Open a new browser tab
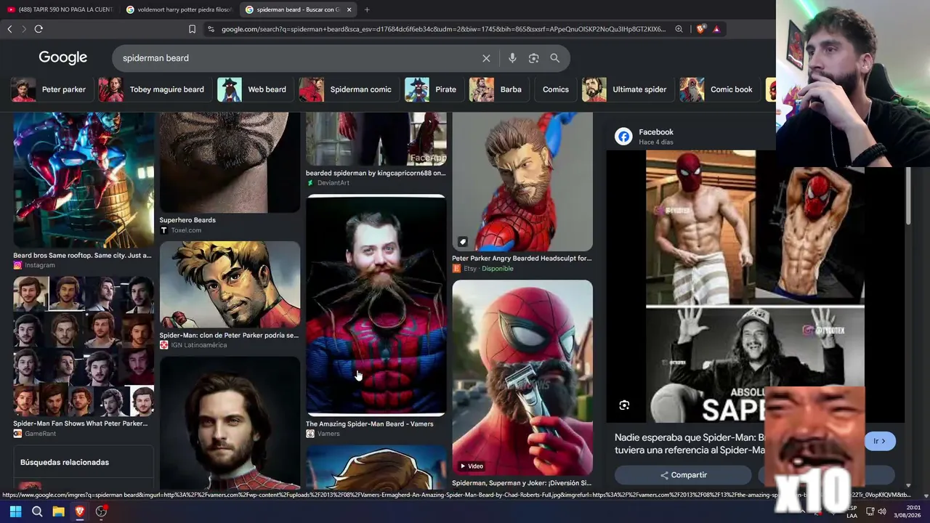Screen dimensions: 930x523 click(367, 9)
